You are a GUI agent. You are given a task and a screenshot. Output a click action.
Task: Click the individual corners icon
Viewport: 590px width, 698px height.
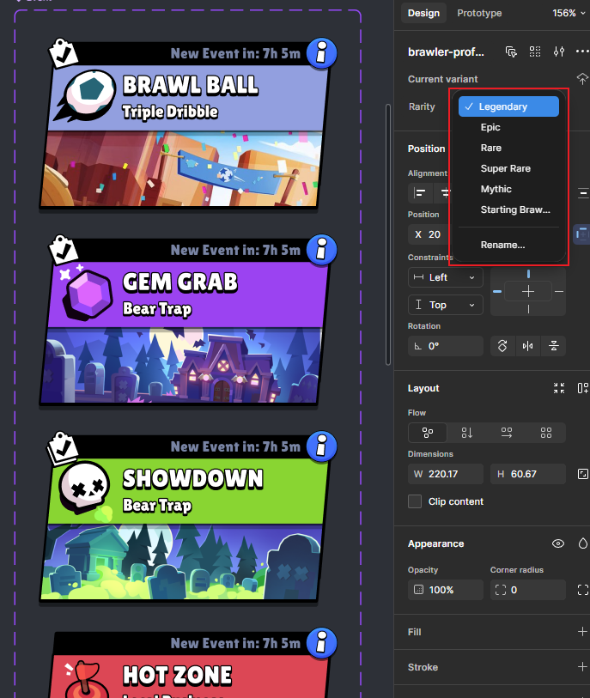pyautogui.click(x=582, y=590)
